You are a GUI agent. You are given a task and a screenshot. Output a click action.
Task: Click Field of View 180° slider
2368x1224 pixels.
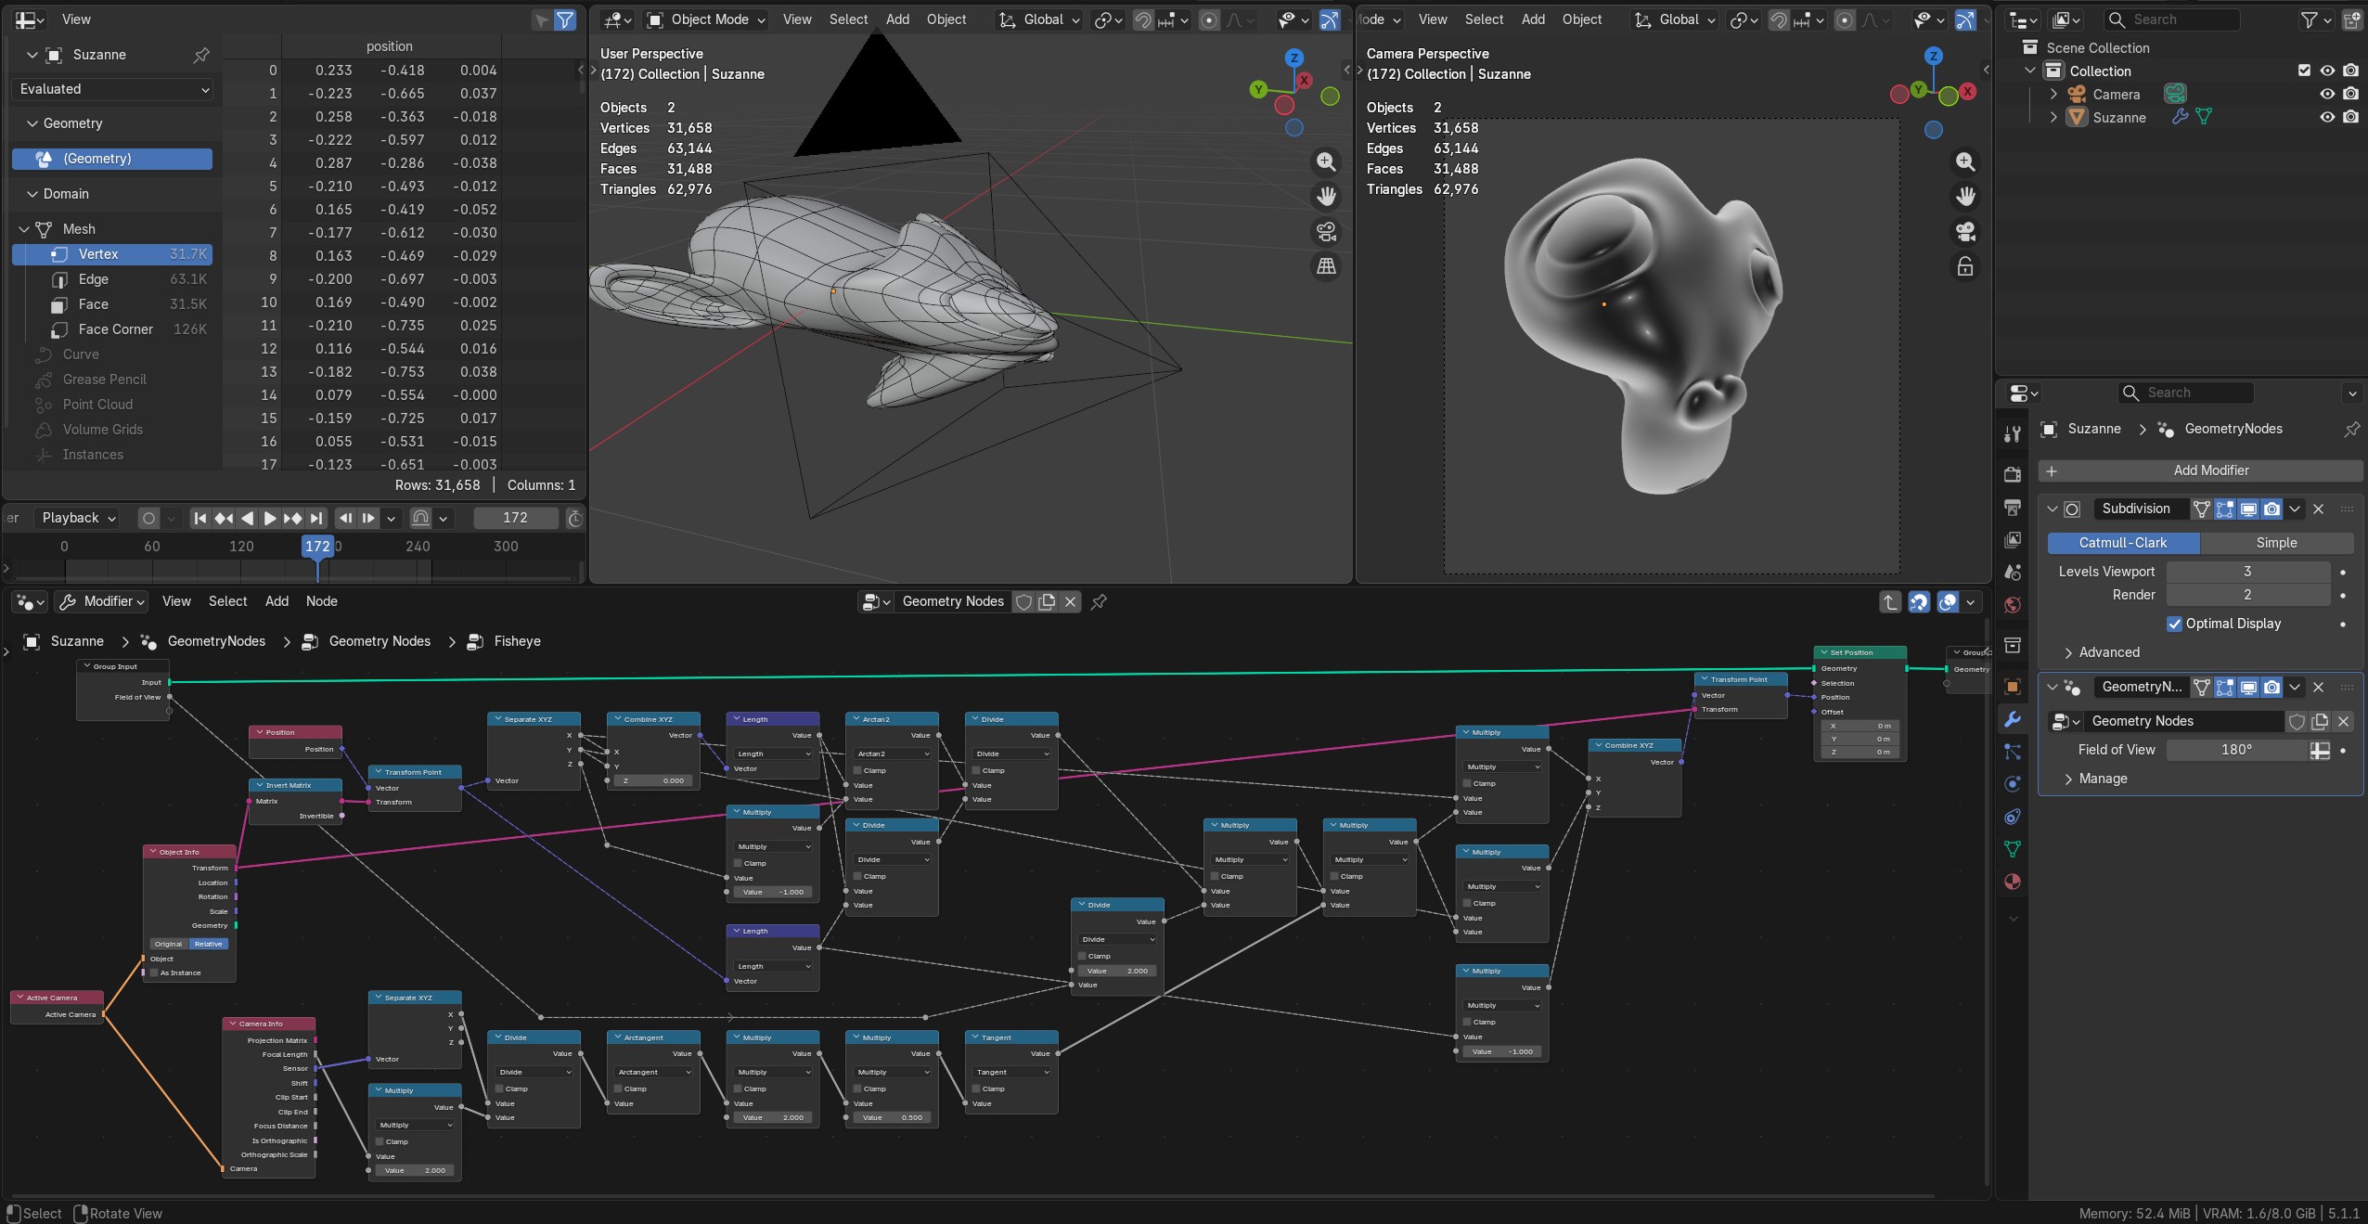point(2236,750)
